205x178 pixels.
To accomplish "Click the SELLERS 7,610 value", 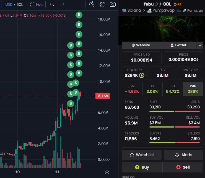I will [x=195, y=139].
